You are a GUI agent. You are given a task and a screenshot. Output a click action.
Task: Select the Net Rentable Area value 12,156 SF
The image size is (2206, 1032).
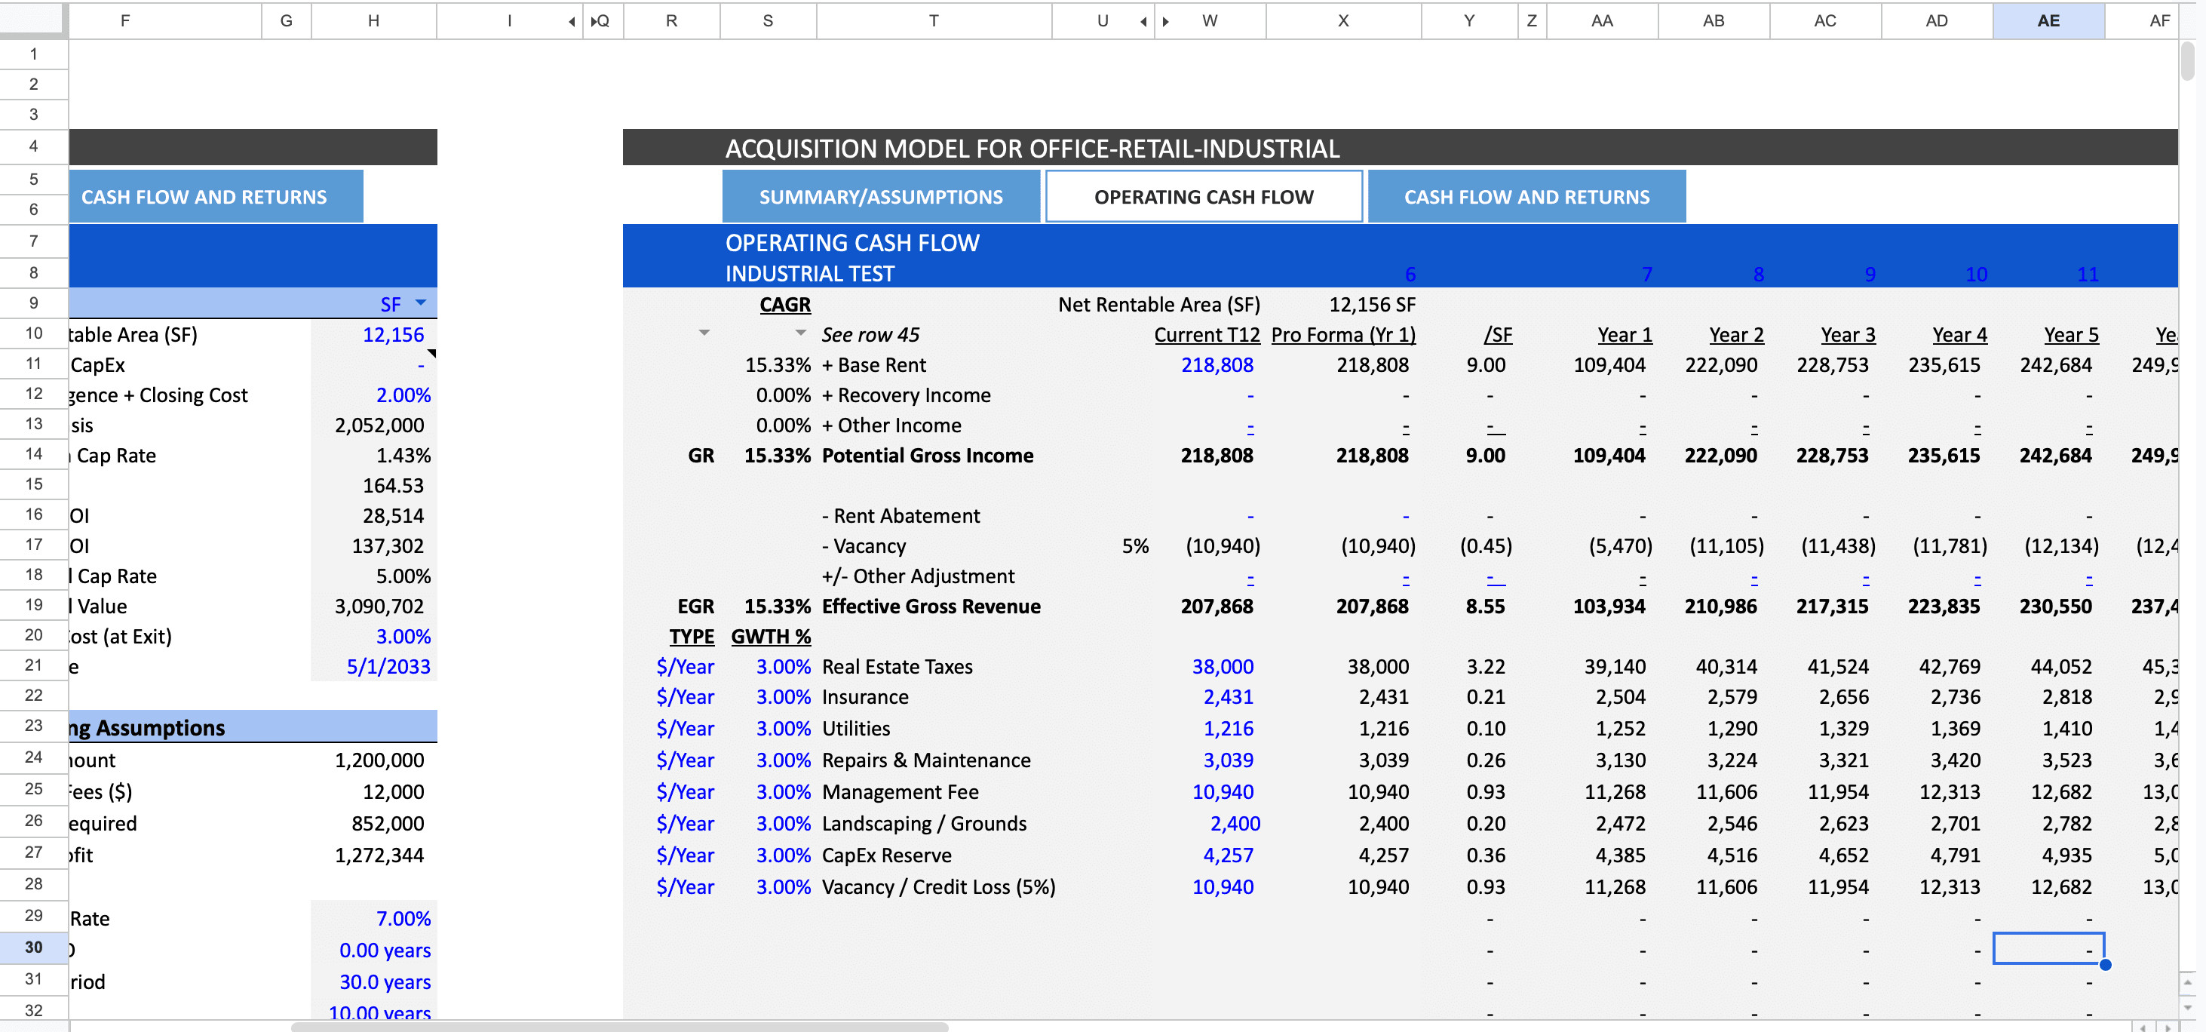pyautogui.click(x=1372, y=305)
